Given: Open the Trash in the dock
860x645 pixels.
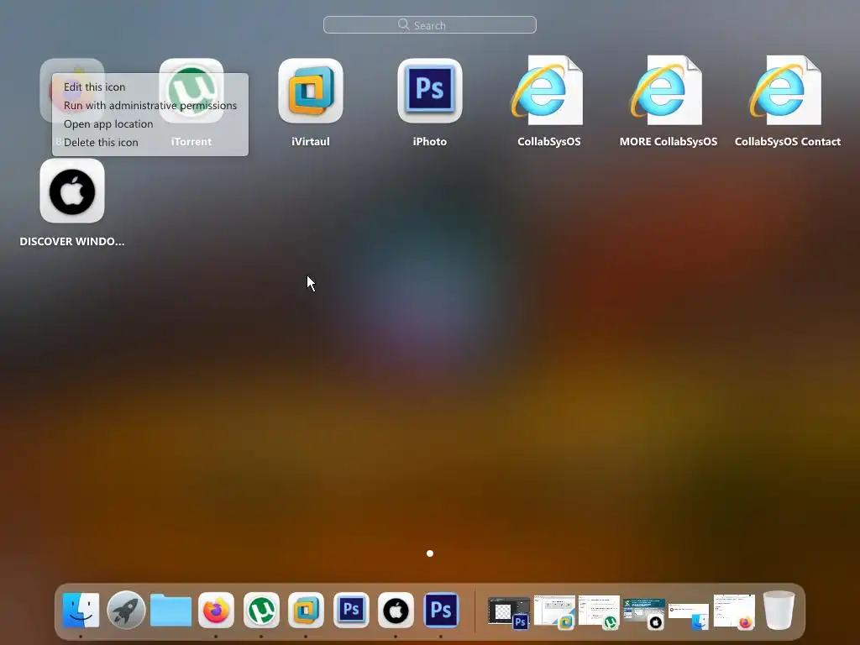Looking at the screenshot, I should 779,610.
